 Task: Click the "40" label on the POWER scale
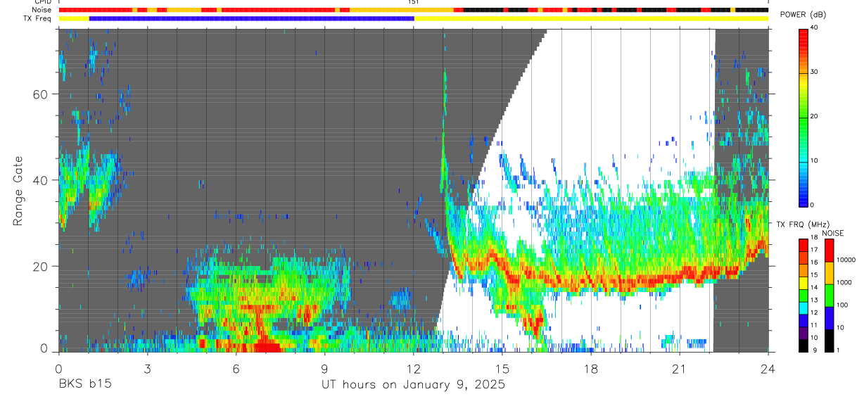tap(815, 27)
